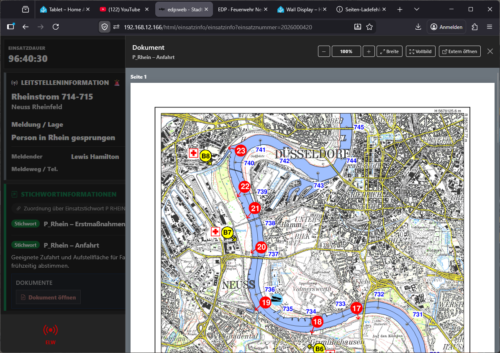Zoom out the document with minus button

(324, 51)
